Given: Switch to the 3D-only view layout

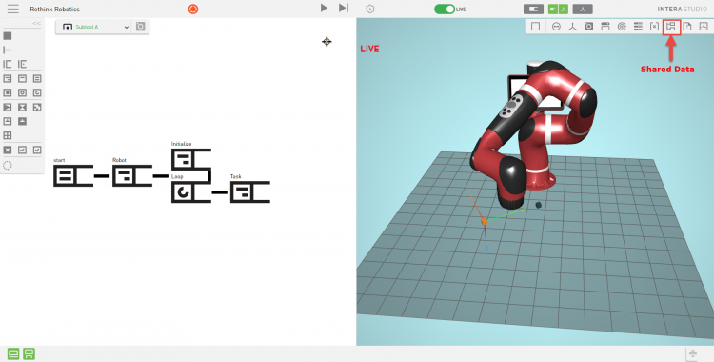Looking at the screenshot, I should [583, 10].
